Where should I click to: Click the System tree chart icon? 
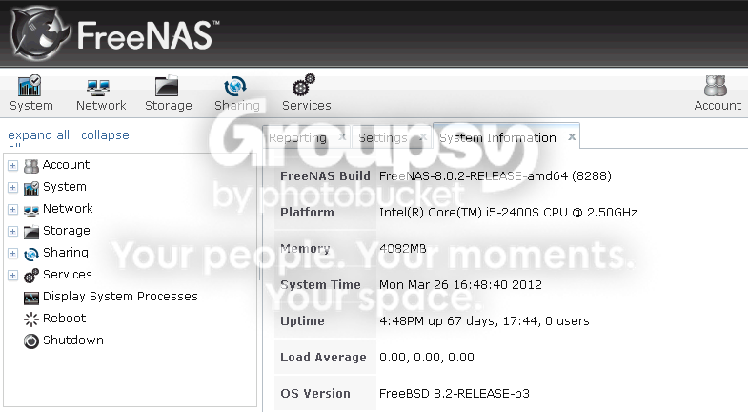[x=31, y=188]
